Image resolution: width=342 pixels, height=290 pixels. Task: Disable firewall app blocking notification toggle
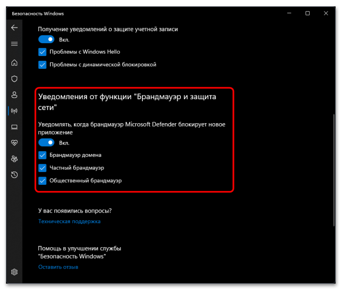coord(46,143)
